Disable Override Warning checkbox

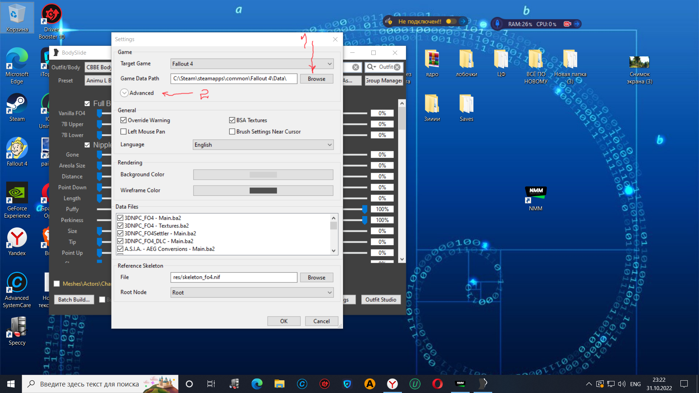point(123,120)
